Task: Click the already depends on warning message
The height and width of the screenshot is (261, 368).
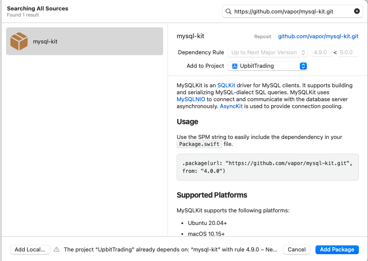Action: [x=171, y=249]
